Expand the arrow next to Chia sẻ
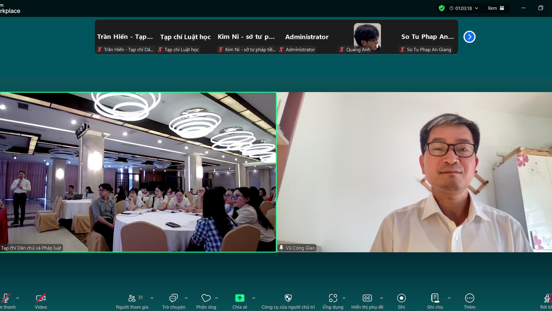The image size is (552, 311). (254, 298)
